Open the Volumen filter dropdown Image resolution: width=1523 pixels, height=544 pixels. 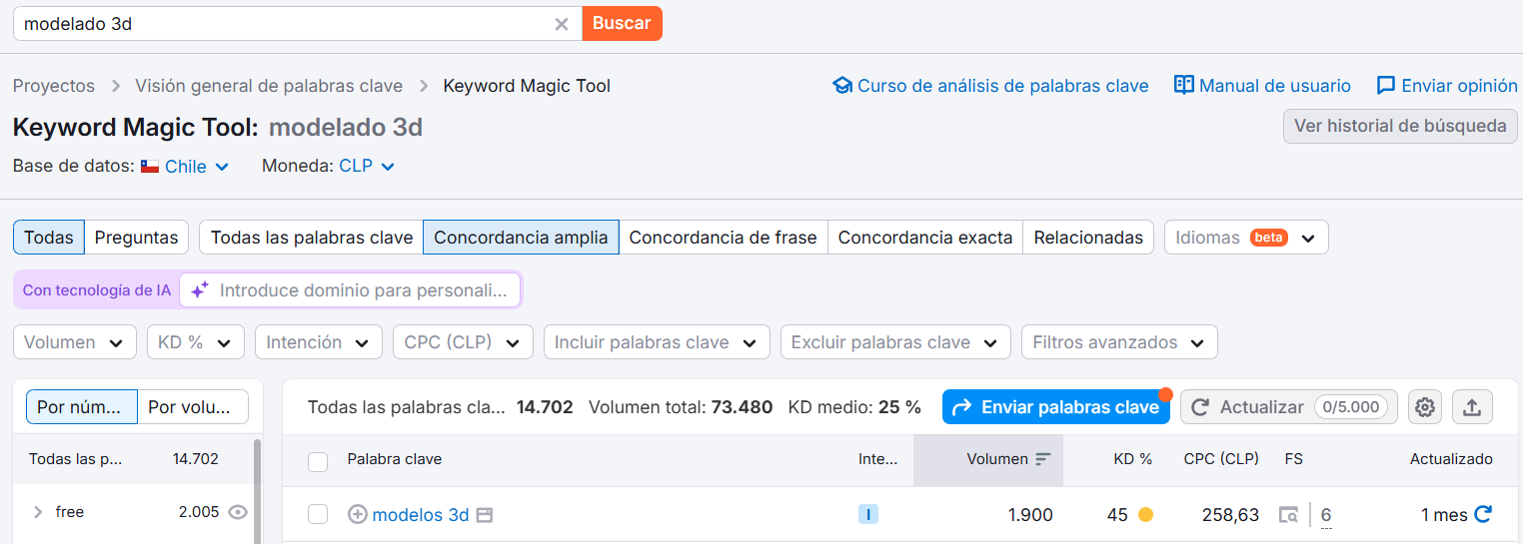[75, 342]
